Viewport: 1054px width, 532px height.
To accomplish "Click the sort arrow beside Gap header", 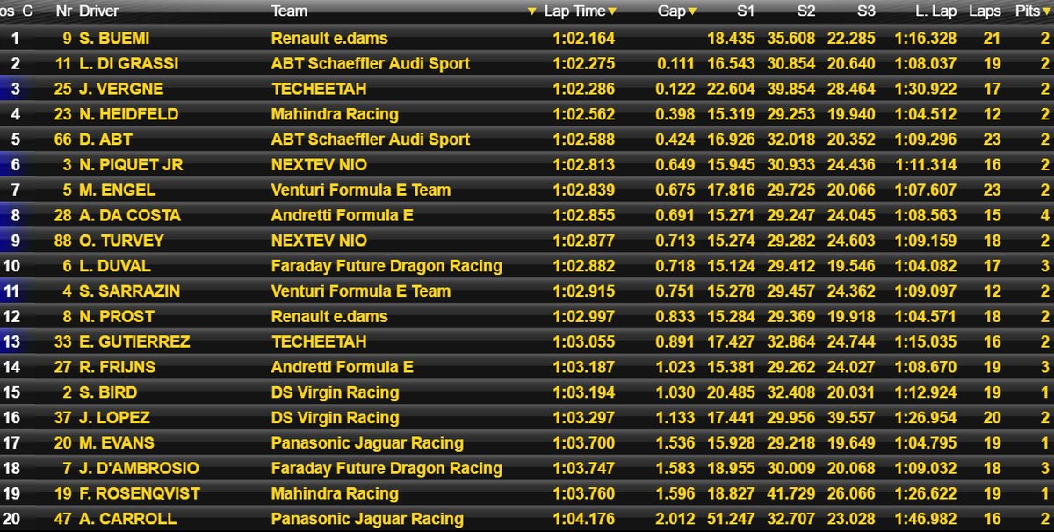I will point(692,12).
